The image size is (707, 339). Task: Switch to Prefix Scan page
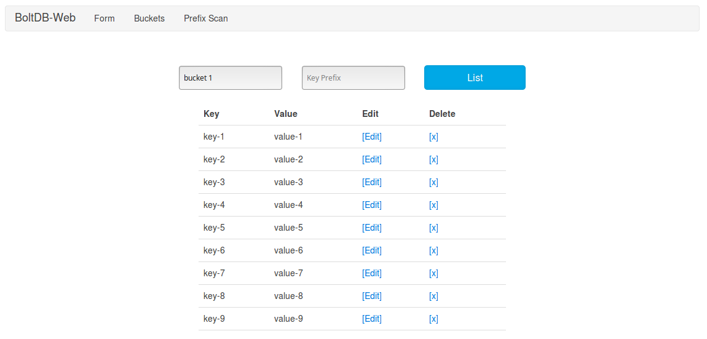(x=206, y=18)
